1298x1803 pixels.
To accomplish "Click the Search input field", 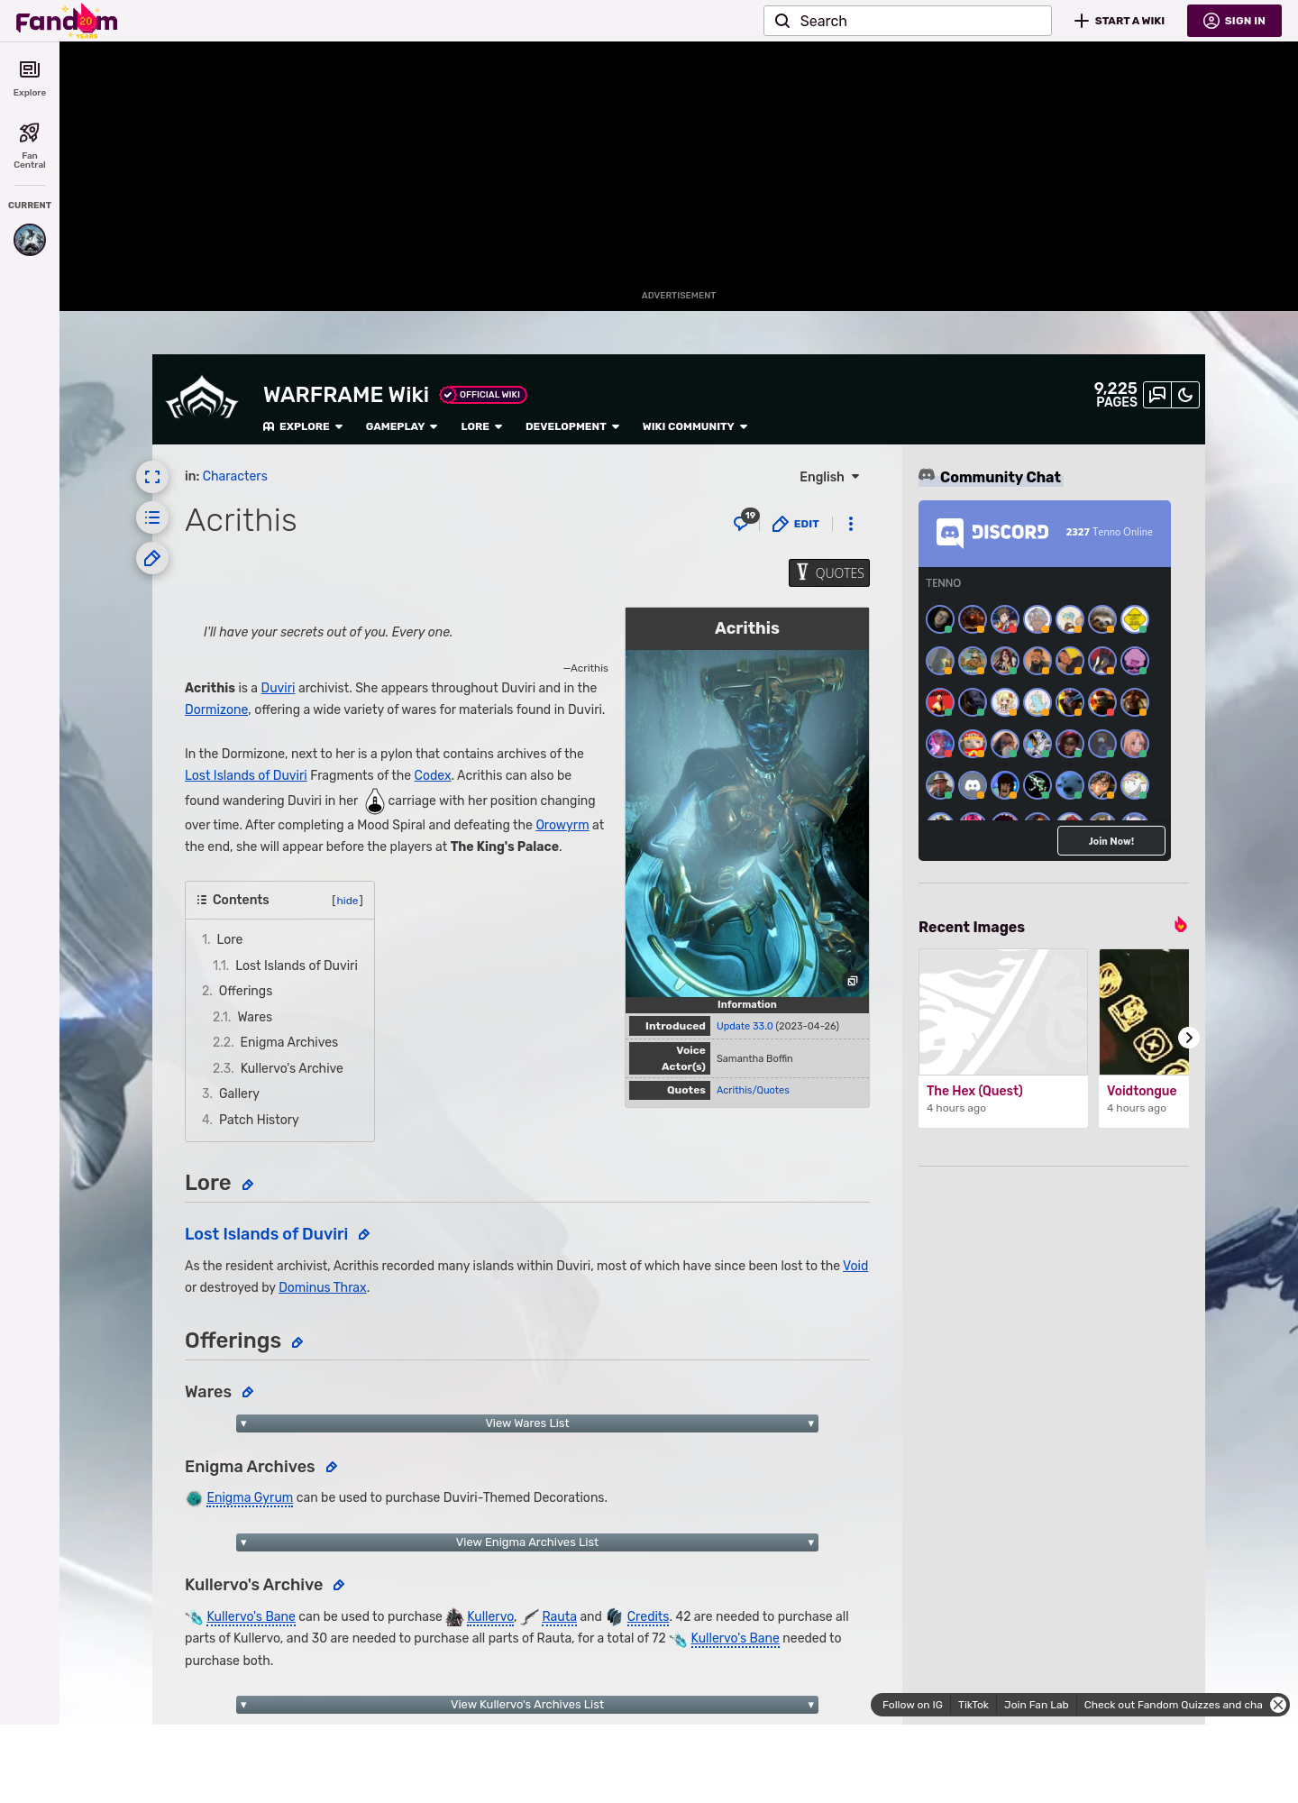I will coord(908,21).
